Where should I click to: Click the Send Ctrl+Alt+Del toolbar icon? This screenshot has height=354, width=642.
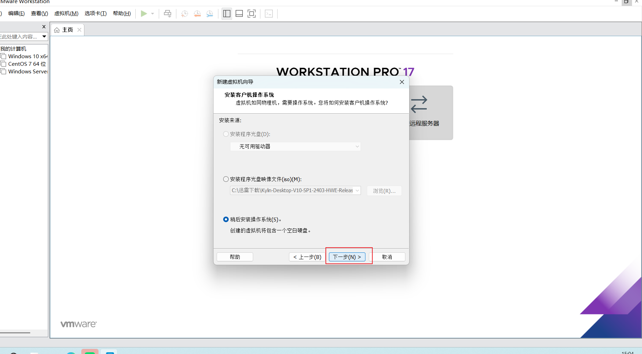(167, 14)
